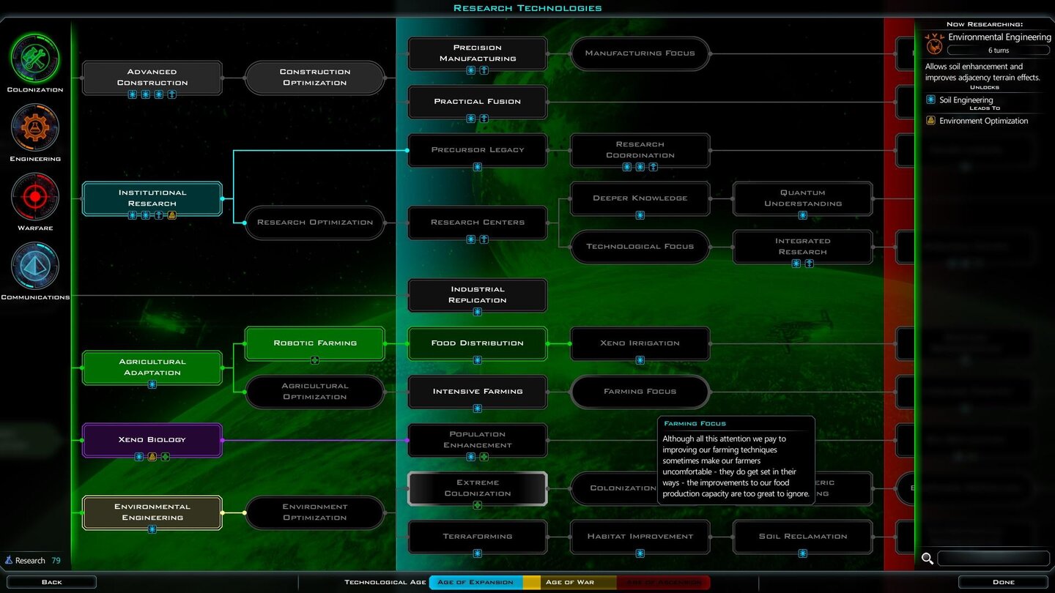Choose the Research Centers node

pyautogui.click(x=478, y=223)
